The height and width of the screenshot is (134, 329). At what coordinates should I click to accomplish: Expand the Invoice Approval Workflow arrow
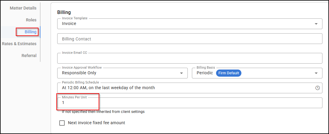click(x=181, y=73)
